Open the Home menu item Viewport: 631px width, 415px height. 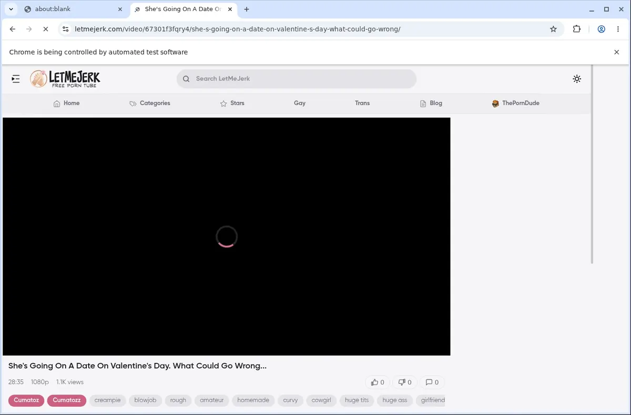66,103
